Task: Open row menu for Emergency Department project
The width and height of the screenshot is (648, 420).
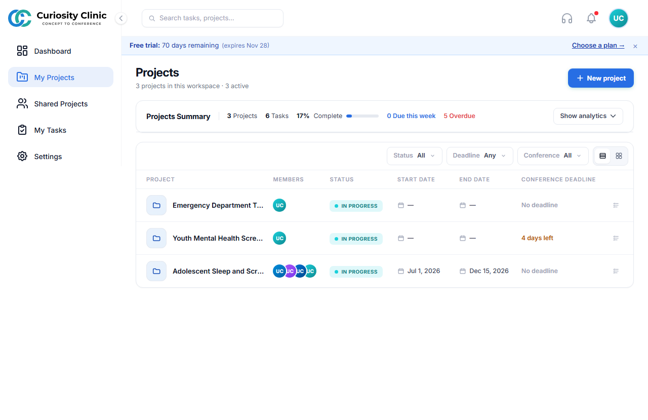Action: 616,205
